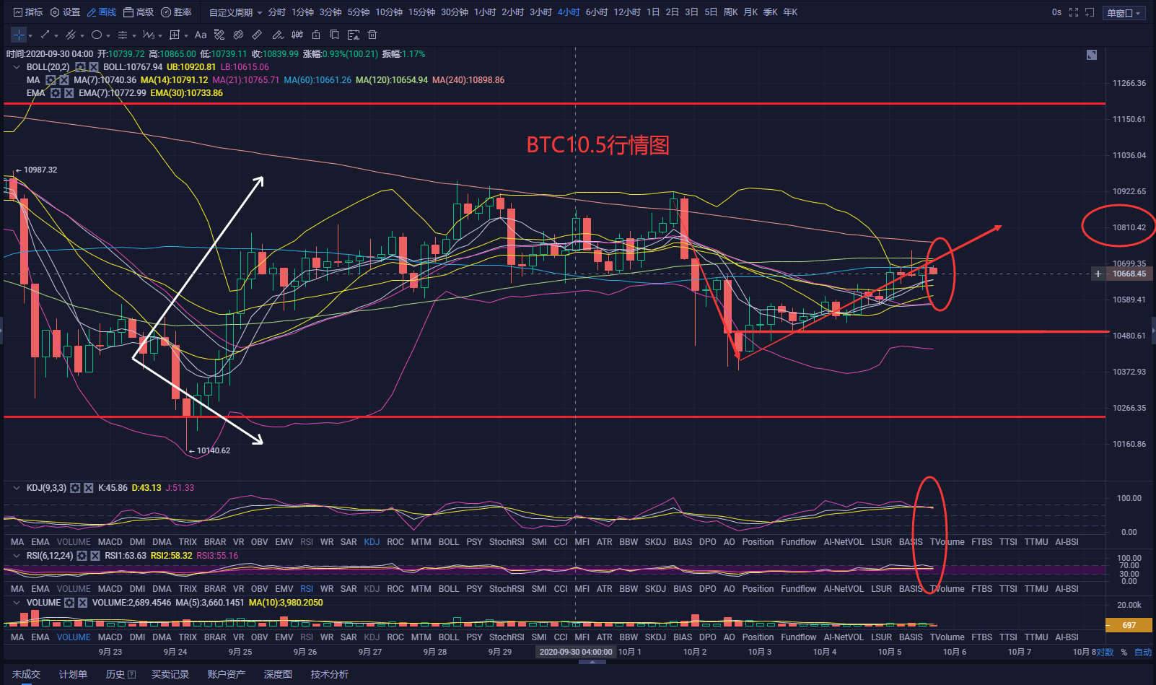Switch KDJ panel to MACD indicator
The width and height of the screenshot is (1156, 685).
pos(110,542)
